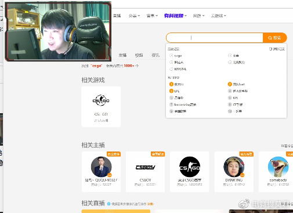The height and width of the screenshot is (213, 293).
Task: Open the black round CSGO official avatar
Action: 190,167
